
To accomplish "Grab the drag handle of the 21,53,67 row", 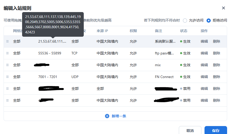I will 7,41.
